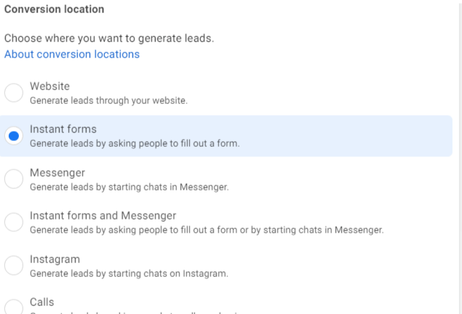This screenshot has height=314, width=462.
Task: Click the Calls option label
Action: [x=42, y=302]
